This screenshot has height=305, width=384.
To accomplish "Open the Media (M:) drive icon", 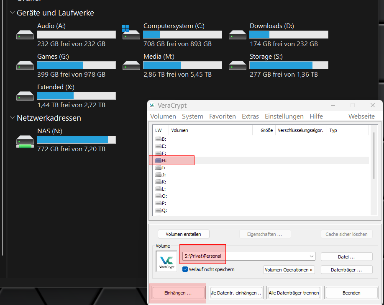I will [x=131, y=65].
